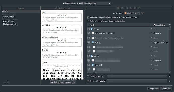Uncheck the include box of the Vorher row
This screenshot has width=174, height=92.
coord(89,56)
